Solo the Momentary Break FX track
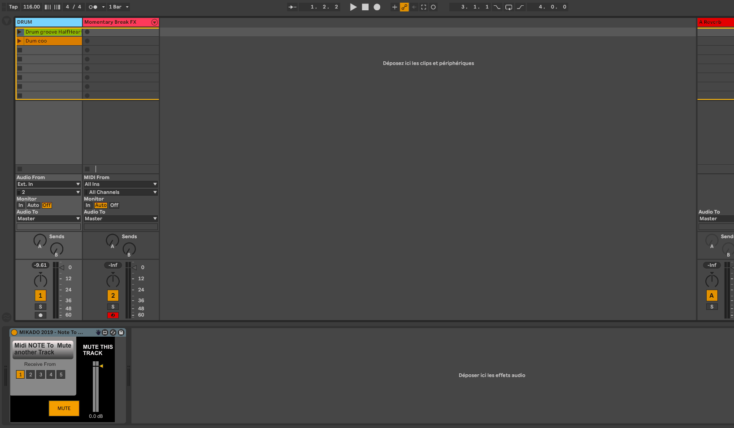Viewport: 734px width, 428px height. pos(113,307)
